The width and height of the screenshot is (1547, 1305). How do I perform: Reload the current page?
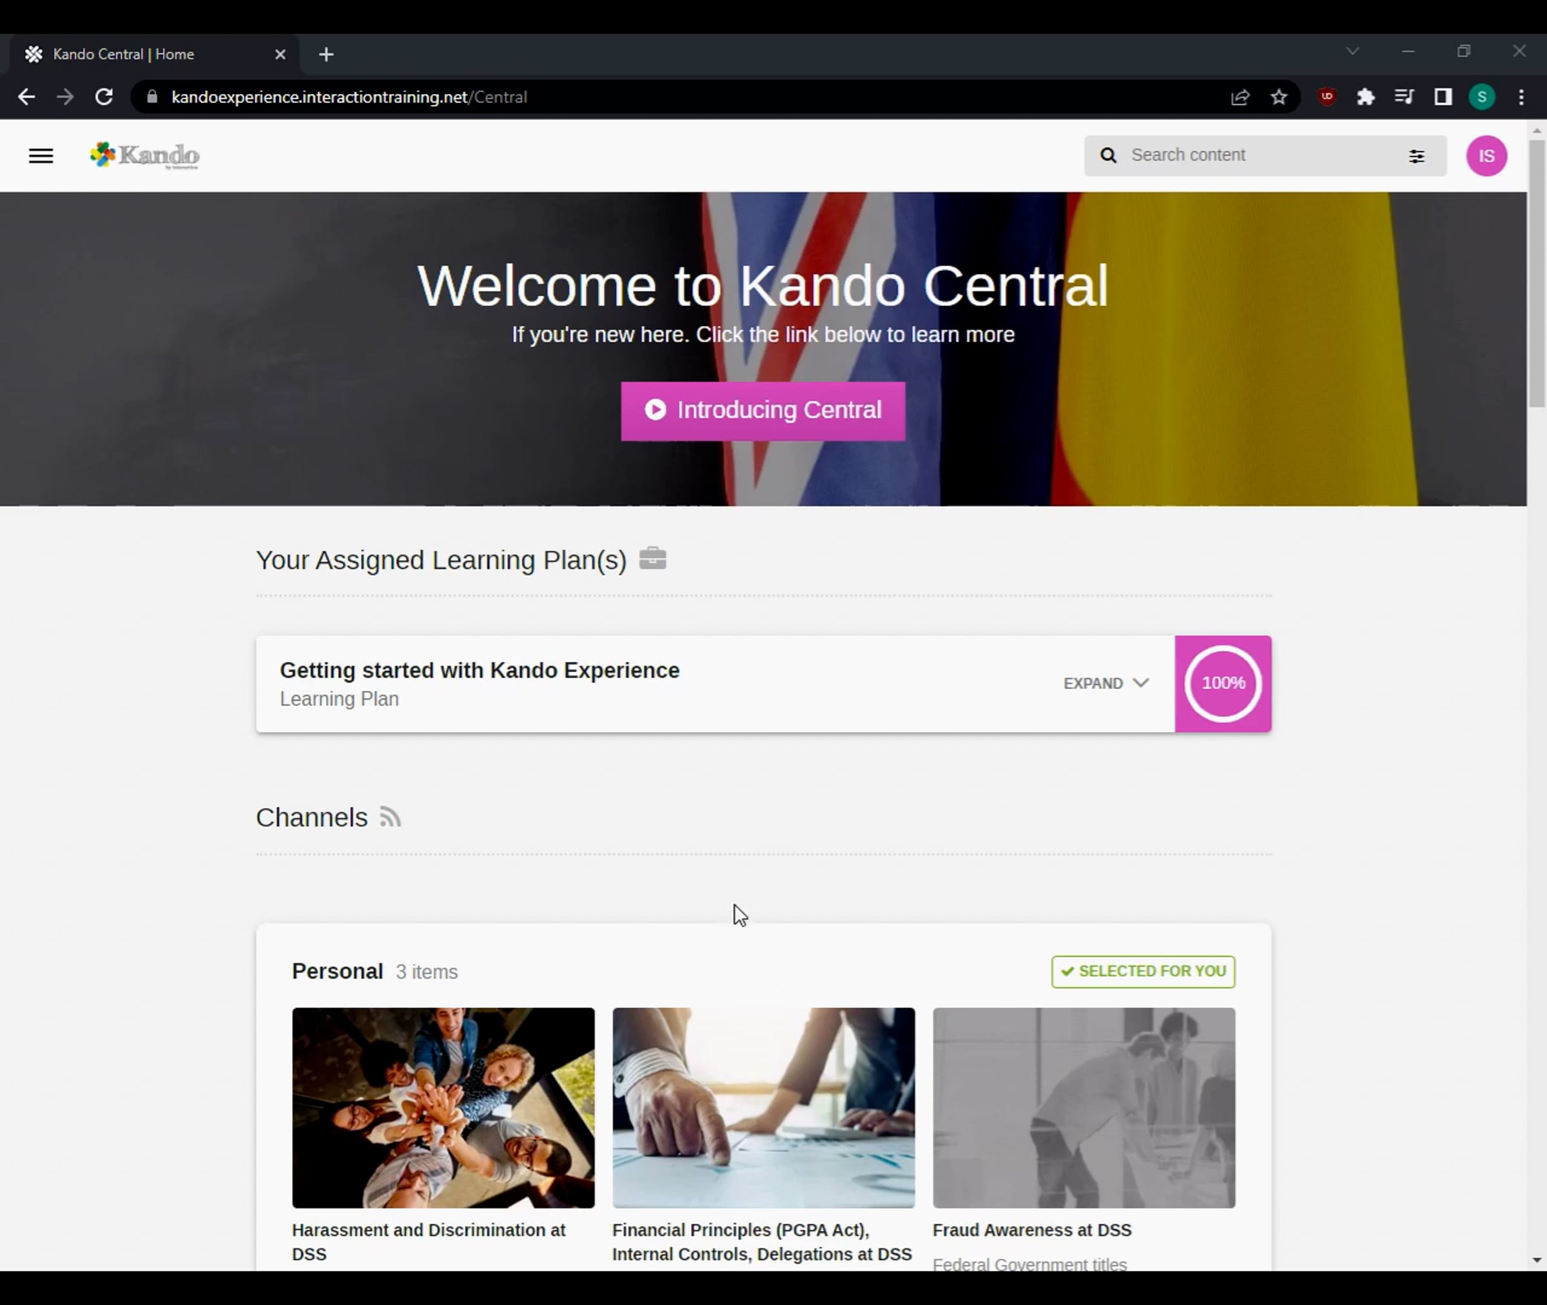[x=104, y=97]
